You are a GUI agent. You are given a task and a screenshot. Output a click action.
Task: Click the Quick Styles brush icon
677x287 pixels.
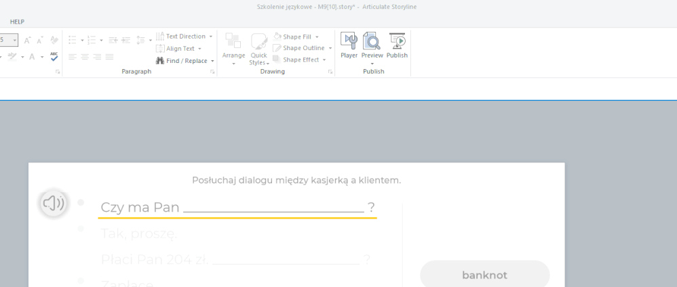258,41
